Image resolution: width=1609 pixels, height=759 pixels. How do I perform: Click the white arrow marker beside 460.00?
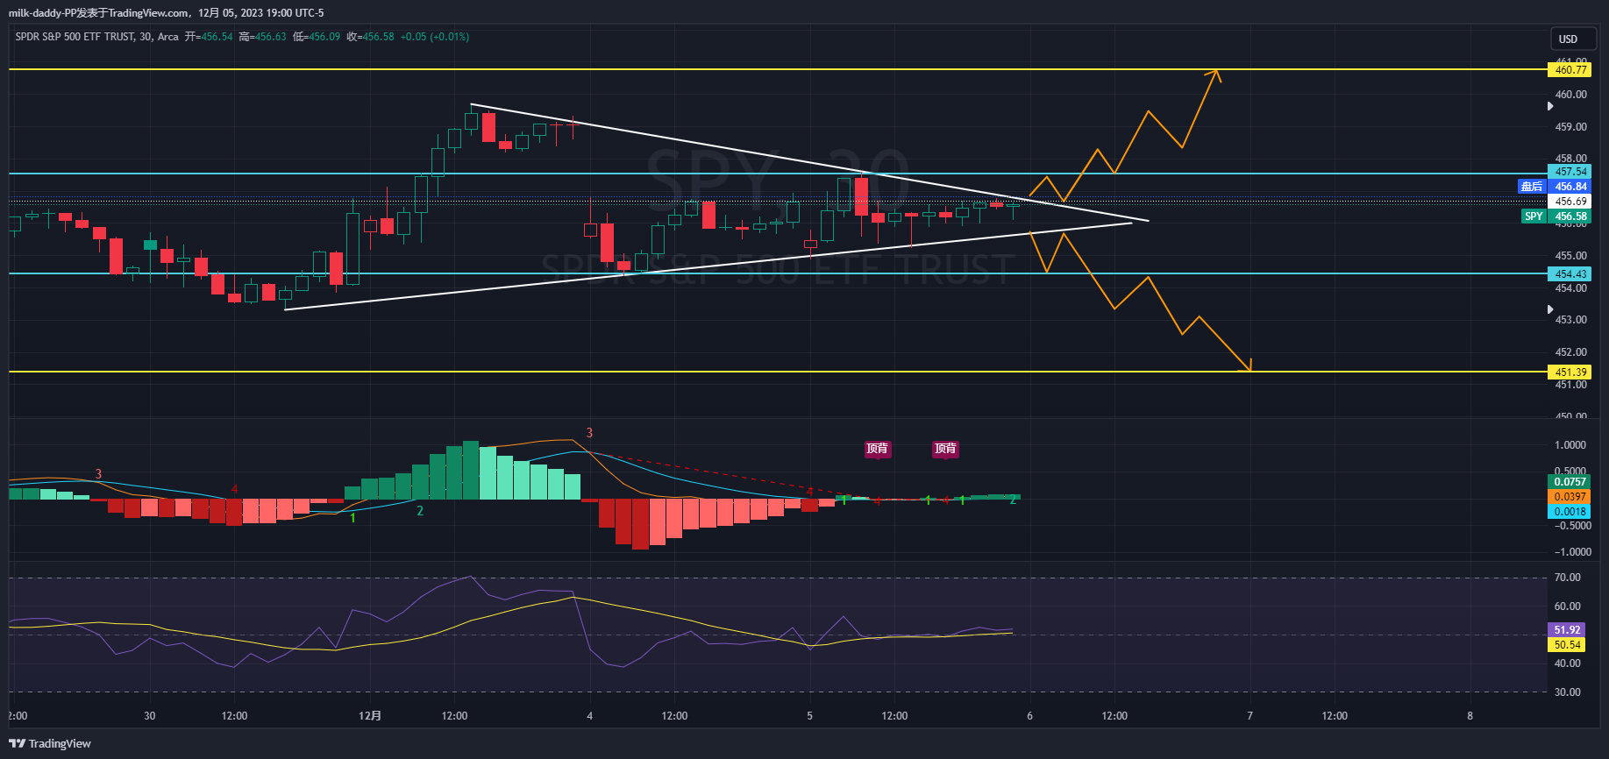point(1550,106)
